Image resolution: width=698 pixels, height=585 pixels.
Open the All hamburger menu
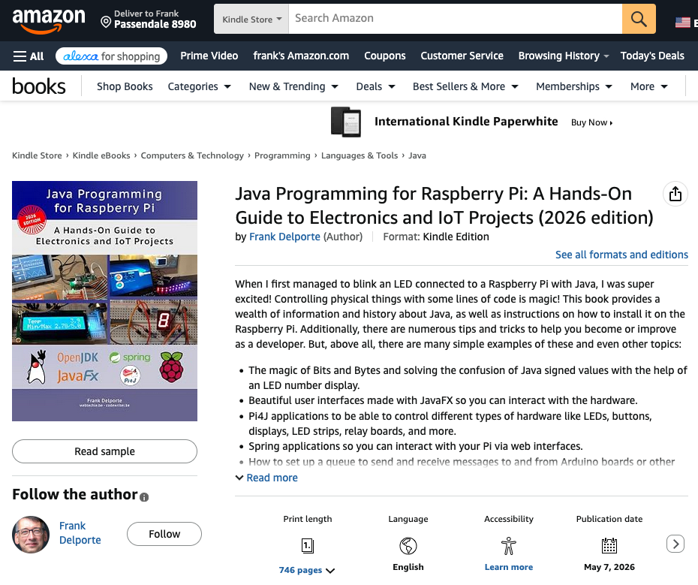[29, 56]
